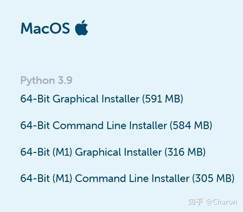Open the 64-Bit (M1) Graphical Installer link

[x=113, y=152]
